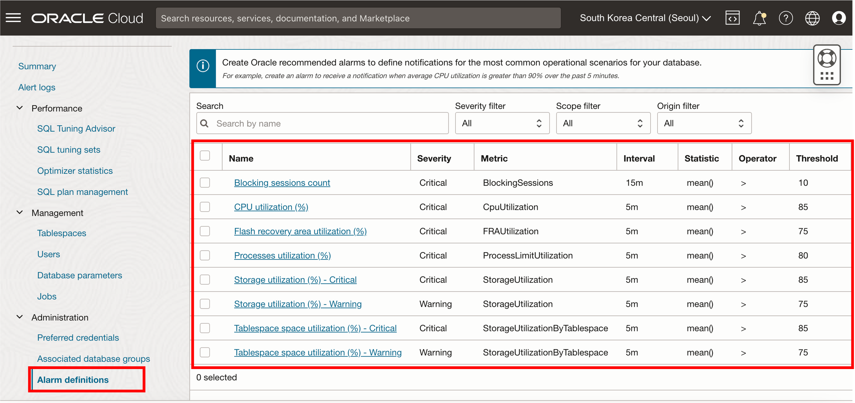Open the help question mark menu
The image size is (855, 403).
[x=786, y=18]
